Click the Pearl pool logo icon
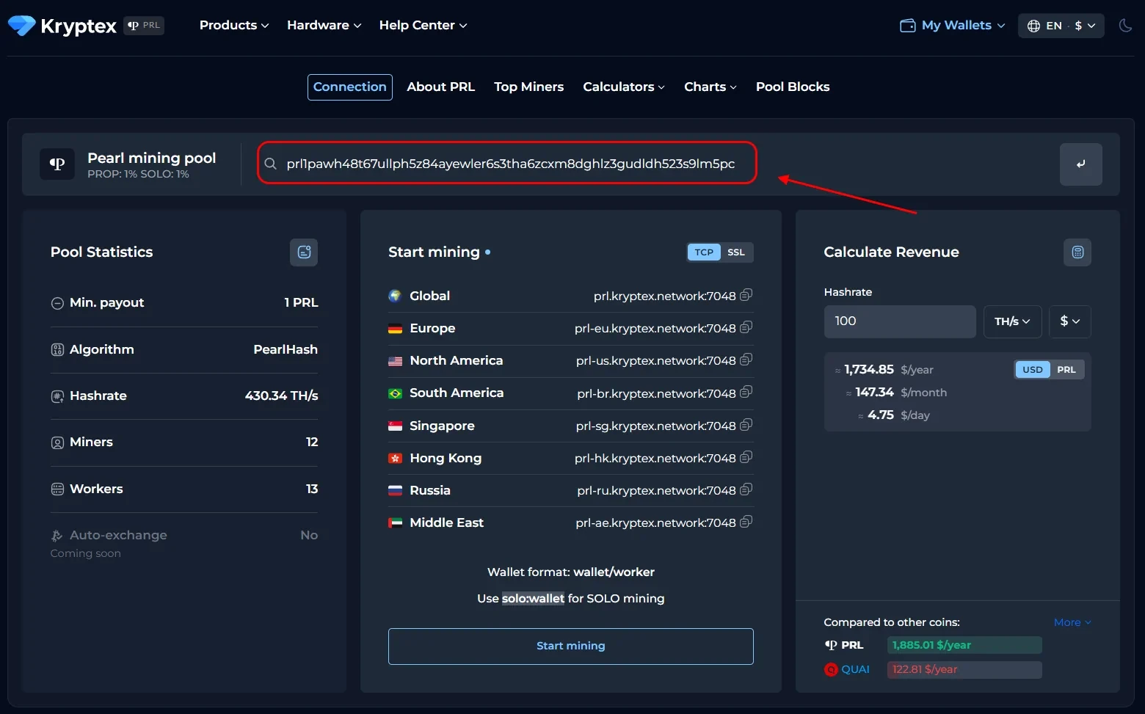This screenshot has width=1145, height=714. point(57,164)
